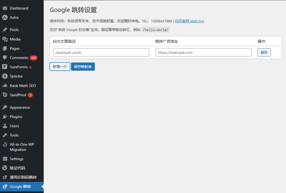Click the 保存映射表 button

83,67
